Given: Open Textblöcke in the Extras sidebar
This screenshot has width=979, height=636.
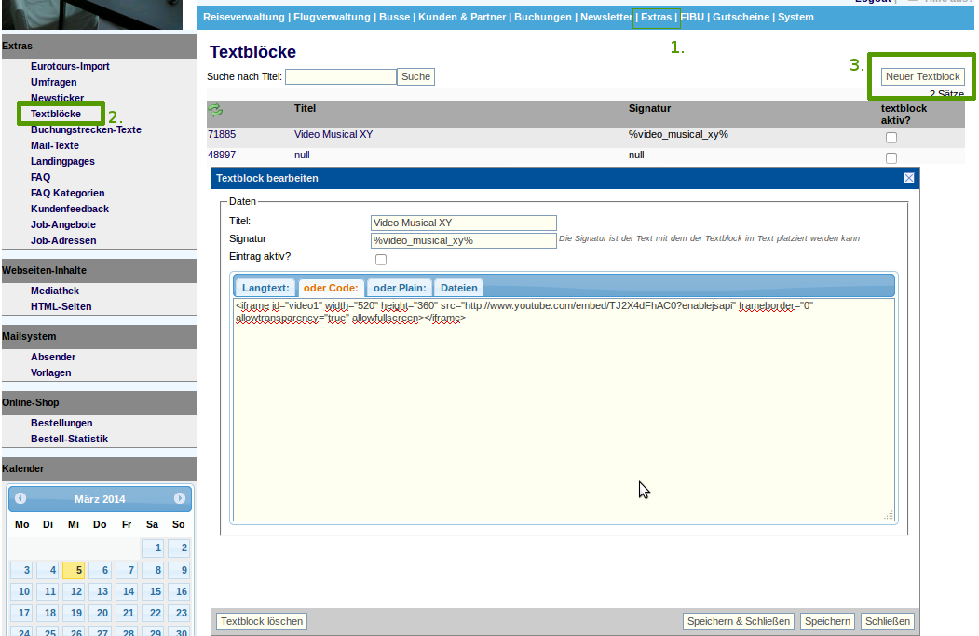Looking at the screenshot, I should [55, 114].
